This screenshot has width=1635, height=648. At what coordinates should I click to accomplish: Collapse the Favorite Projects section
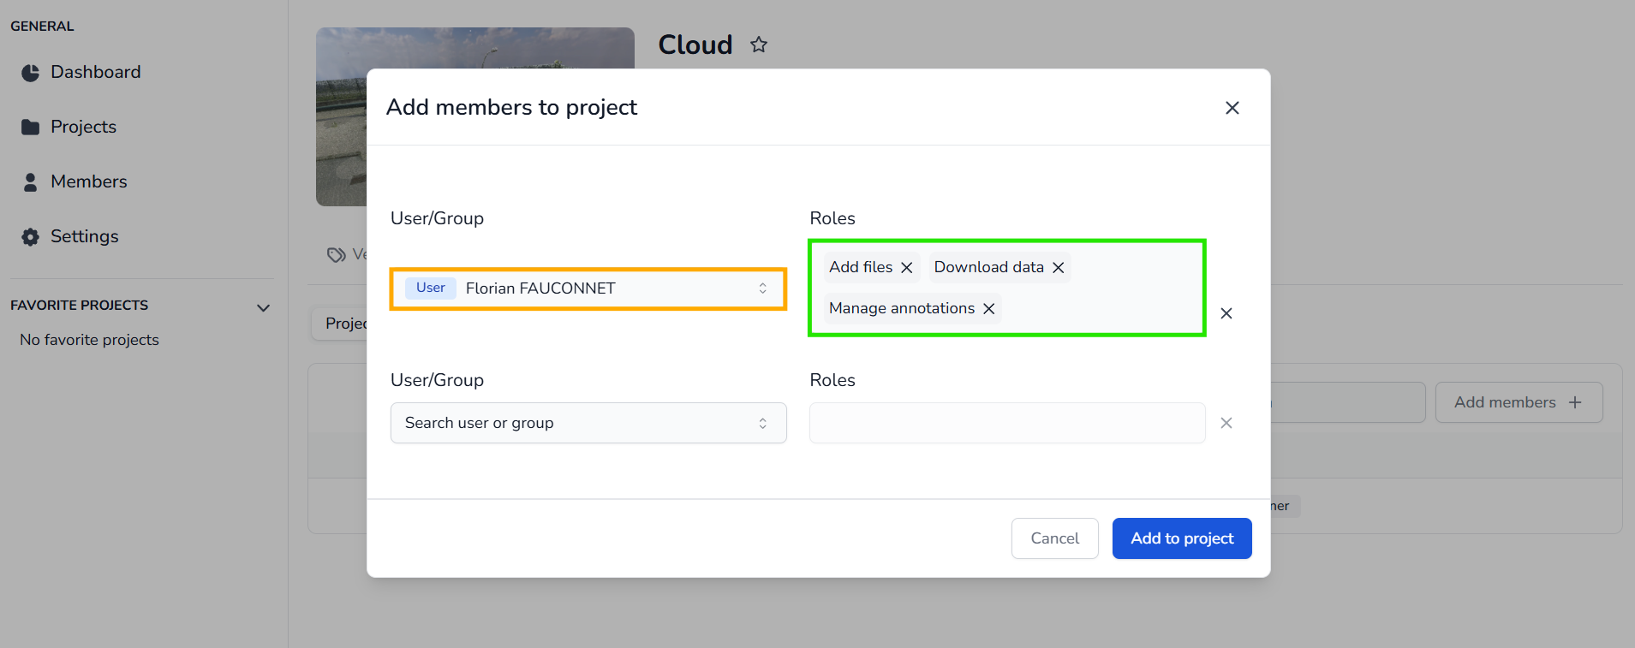pyautogui.click(x=263, y=307)
